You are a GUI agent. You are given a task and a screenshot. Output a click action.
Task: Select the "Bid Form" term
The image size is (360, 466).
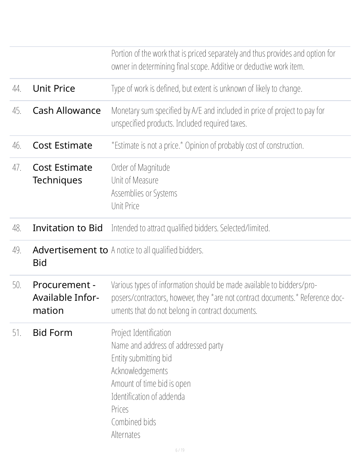point(52,333)
